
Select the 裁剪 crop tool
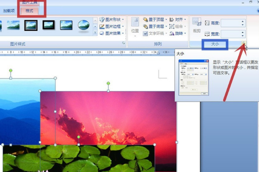[197, 25]
